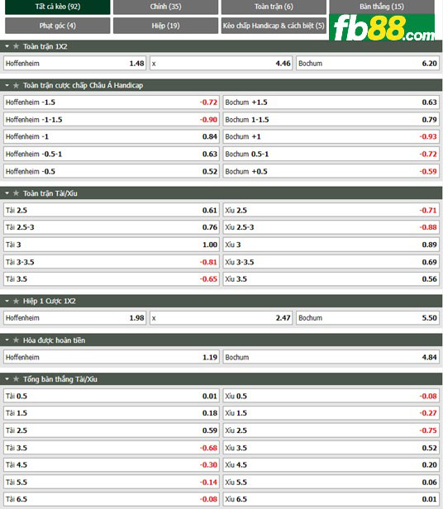Choose Hoffenheim -1-1.5 handicap odds

point(112,120)
